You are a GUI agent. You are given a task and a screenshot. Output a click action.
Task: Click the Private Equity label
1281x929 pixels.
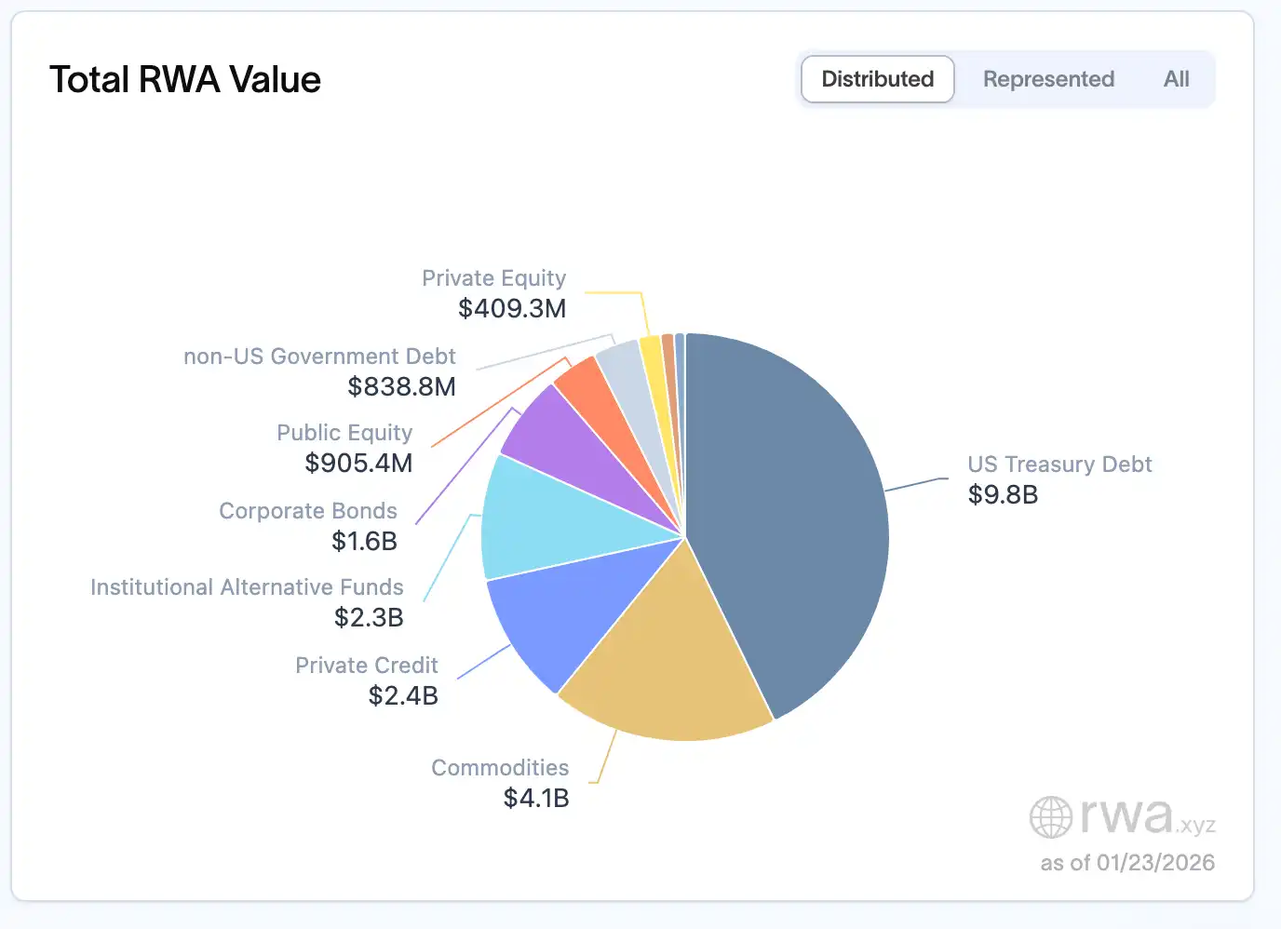(x=493, y=278)
